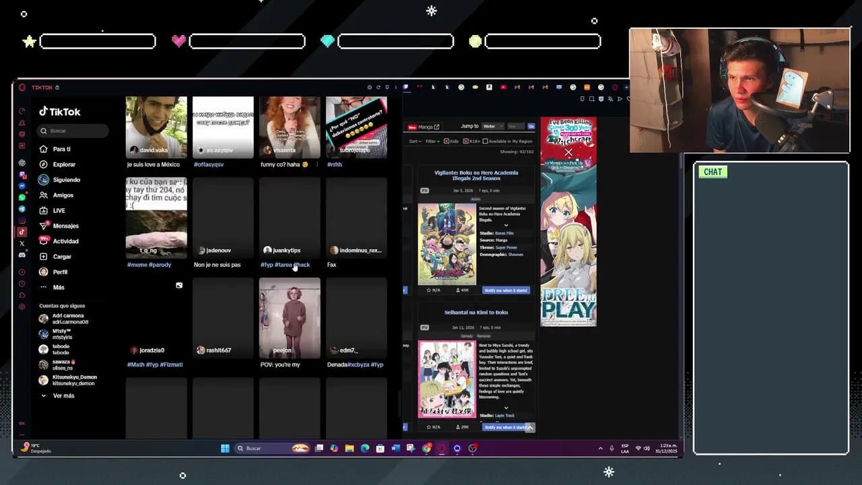Open the visannta video thumbnail
Screen dimensions: 862x485
[x=290, y=127]
